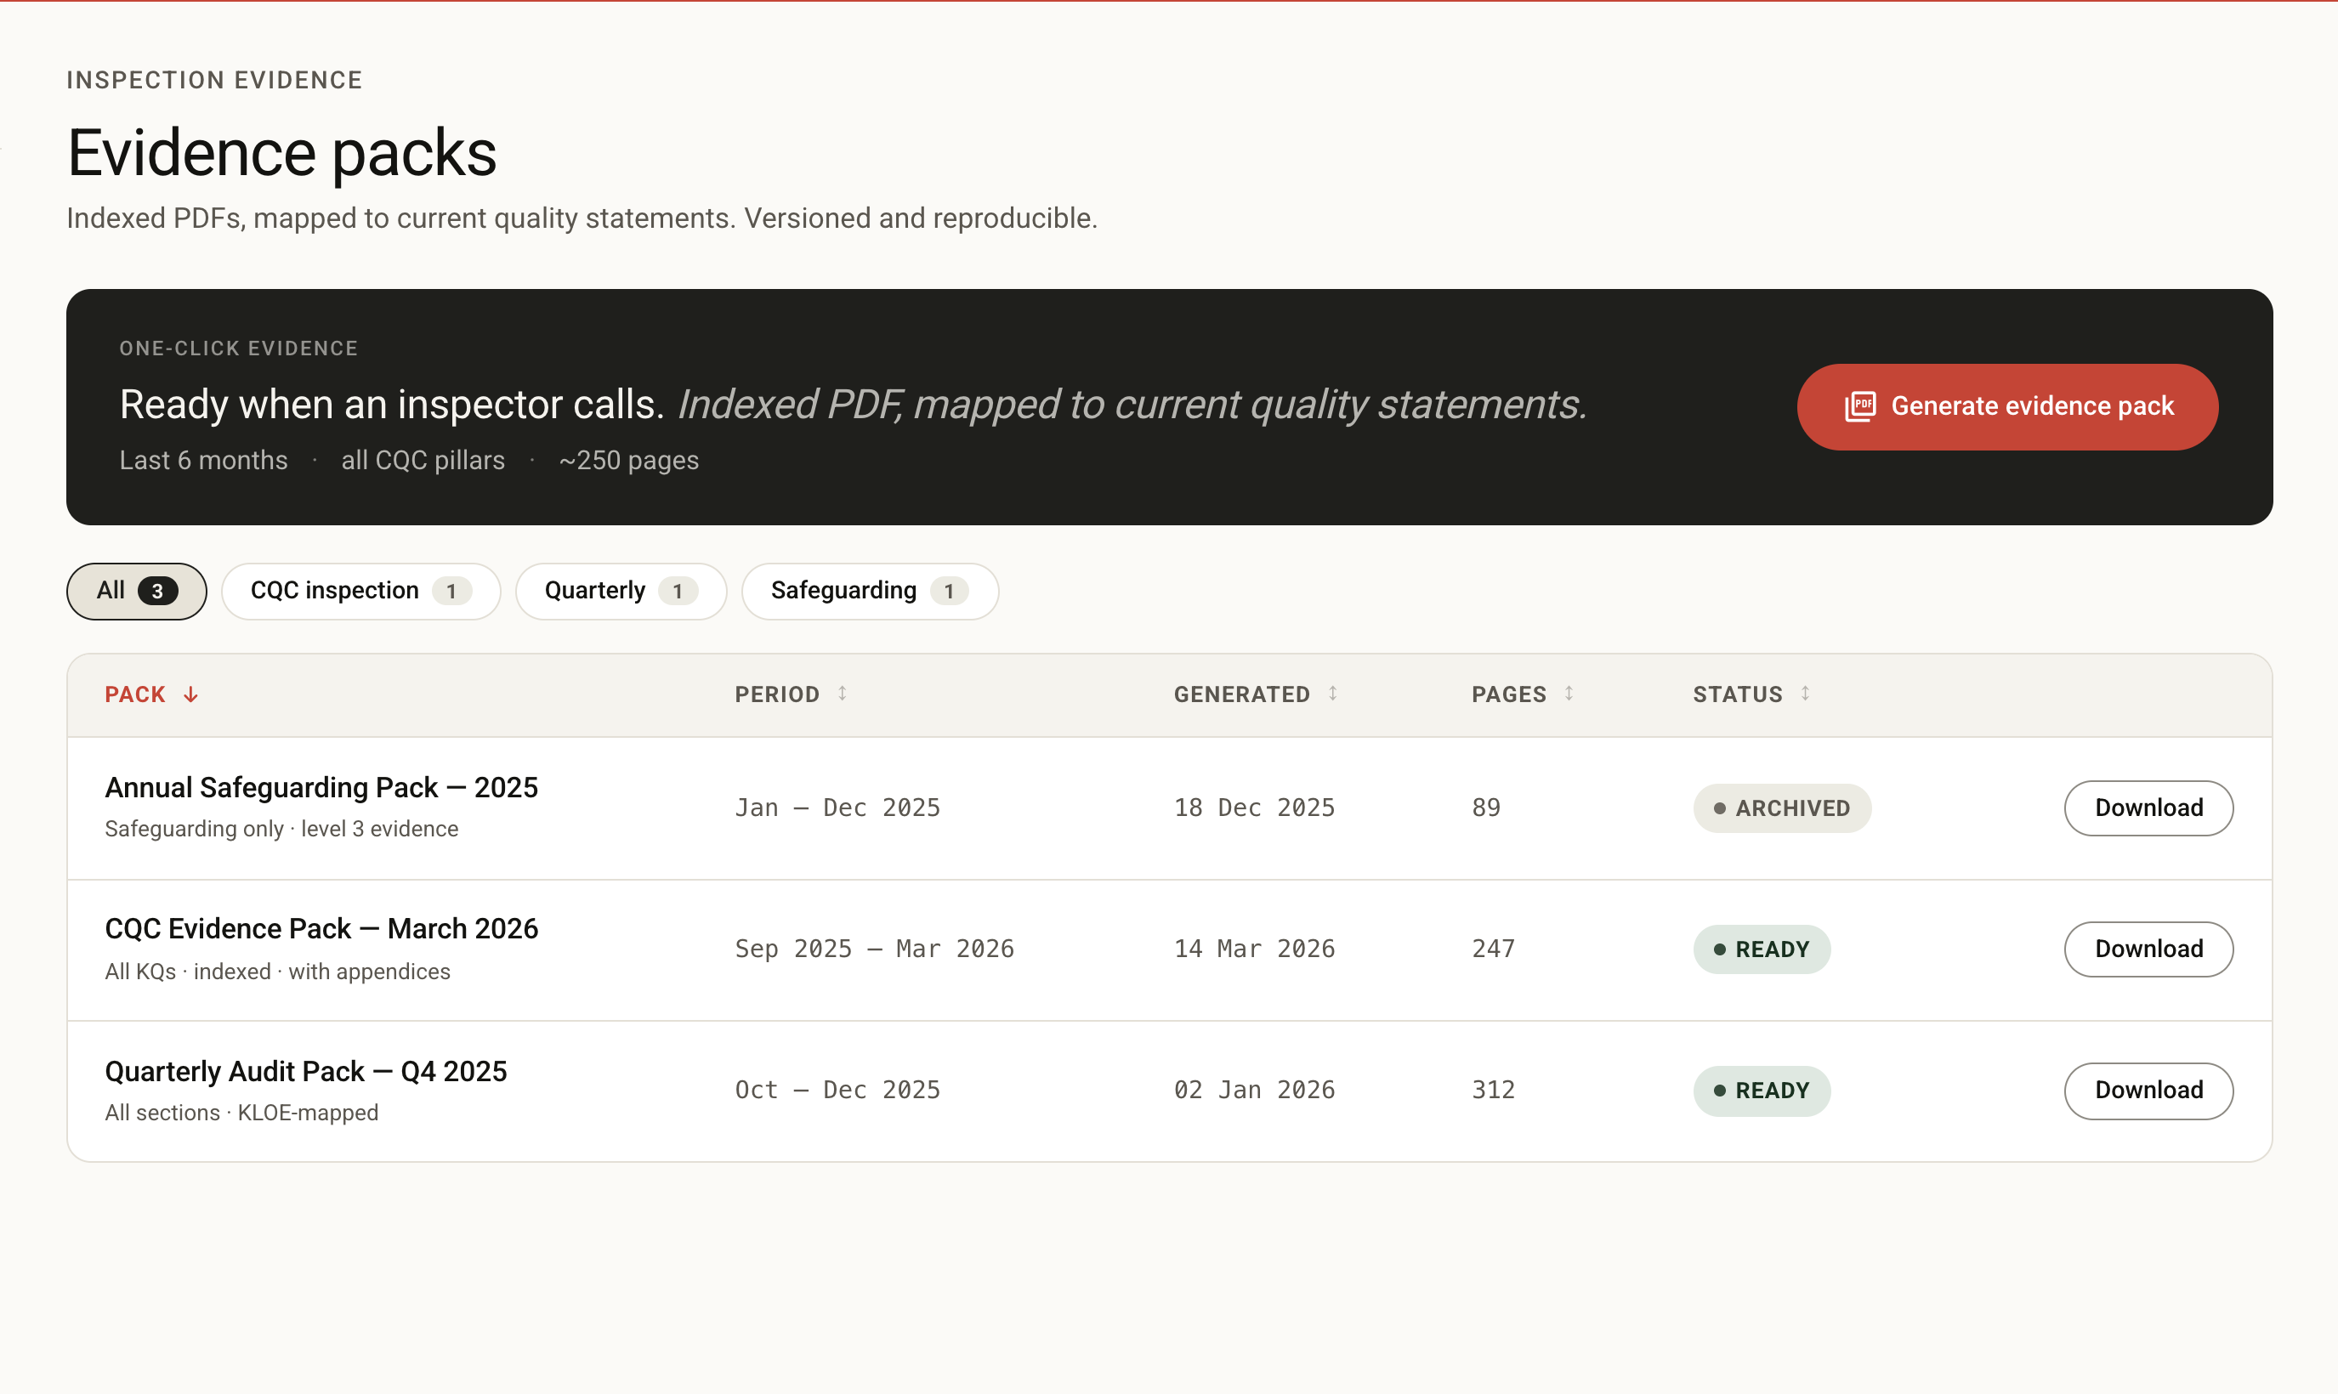Sort by Status column arrows icon
The image size is (2338, 1394).
coord(1806,694)
